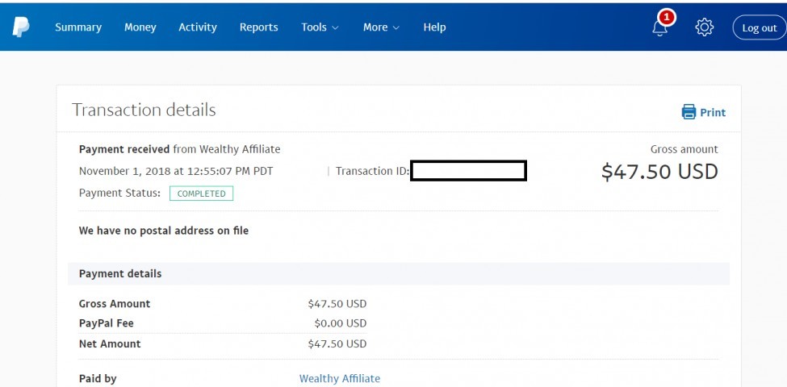Screen dimensions: 787x387
Task: Click the printer icon beside Print
Action: pos(689,112)
